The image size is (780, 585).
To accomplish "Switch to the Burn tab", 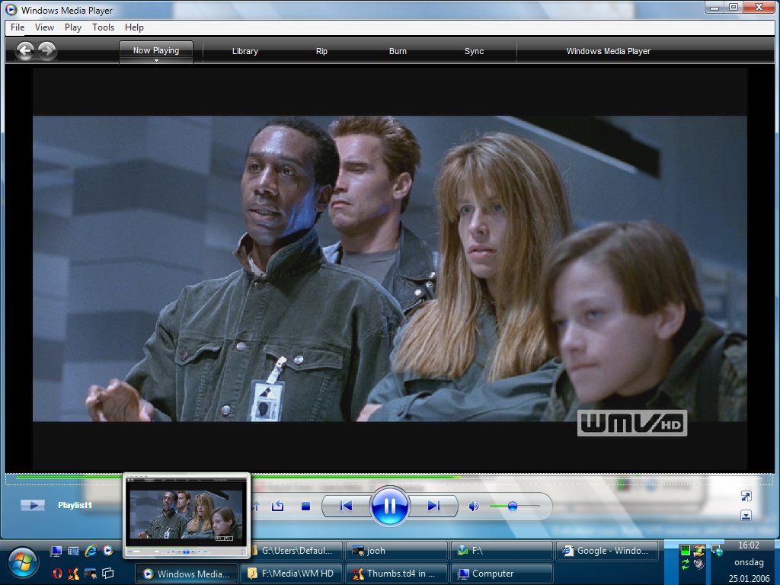I will click(x=398, y=51).
